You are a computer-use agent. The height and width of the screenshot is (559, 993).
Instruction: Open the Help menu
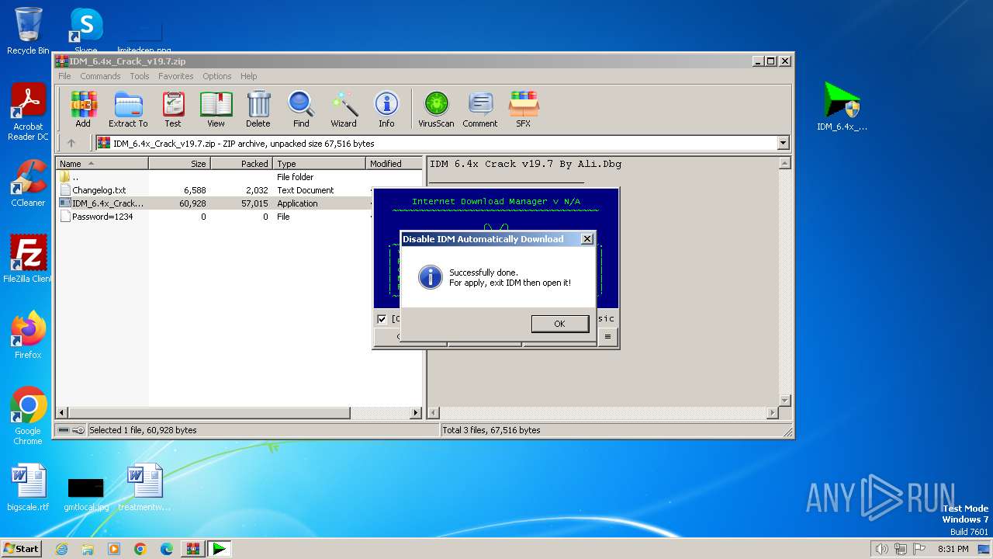(248, 76)
